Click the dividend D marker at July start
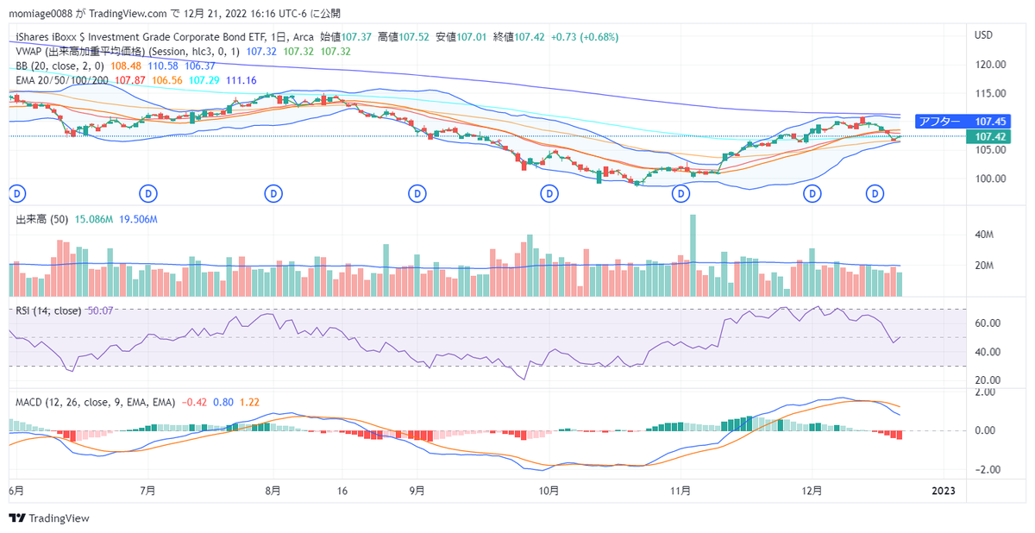The width and height of the screenshot is (1035, 533). coord(148,193)
